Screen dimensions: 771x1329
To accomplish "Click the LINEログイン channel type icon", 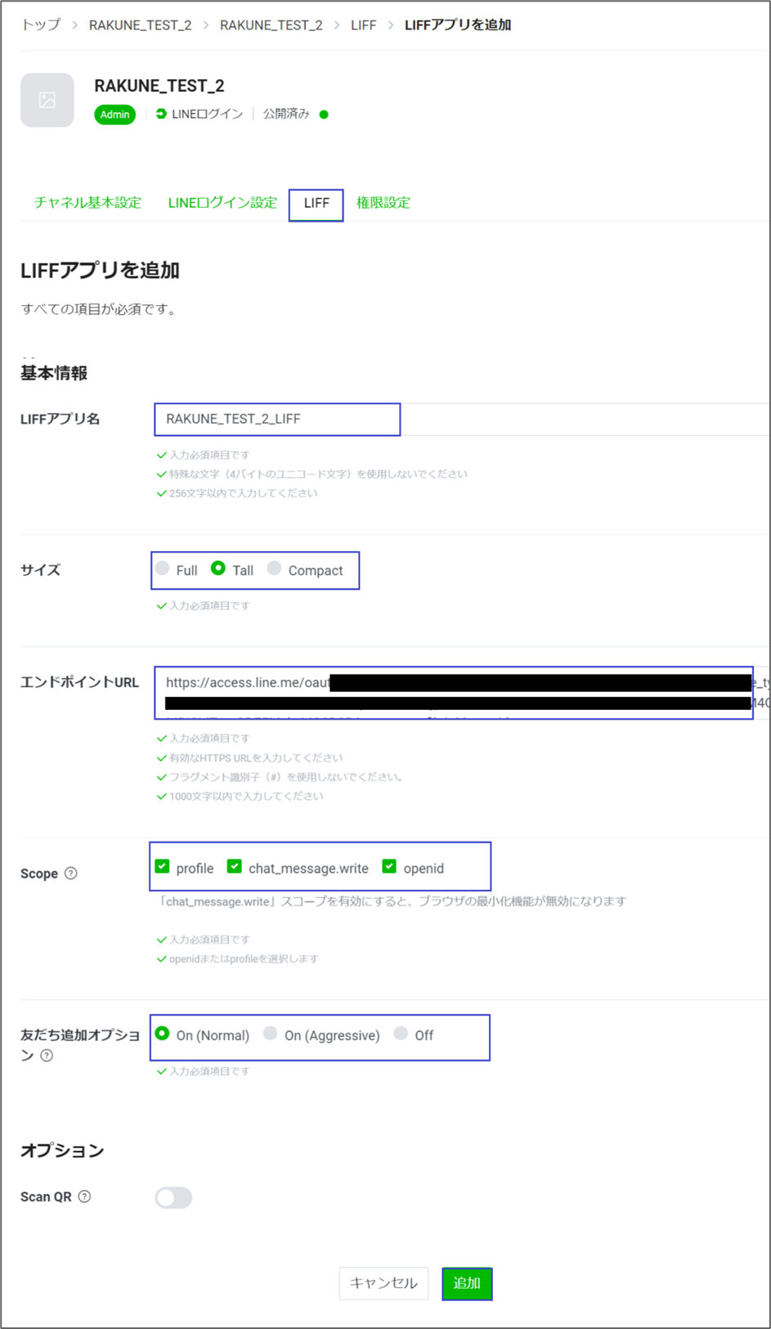I will tap(161, 114).
